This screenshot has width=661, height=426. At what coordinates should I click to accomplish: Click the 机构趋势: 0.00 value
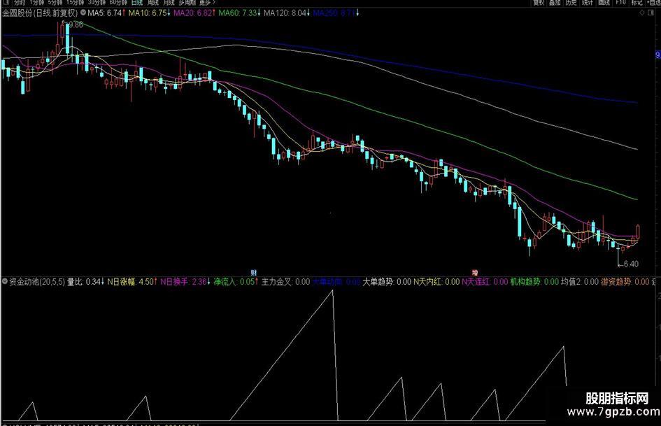point(534,281)
